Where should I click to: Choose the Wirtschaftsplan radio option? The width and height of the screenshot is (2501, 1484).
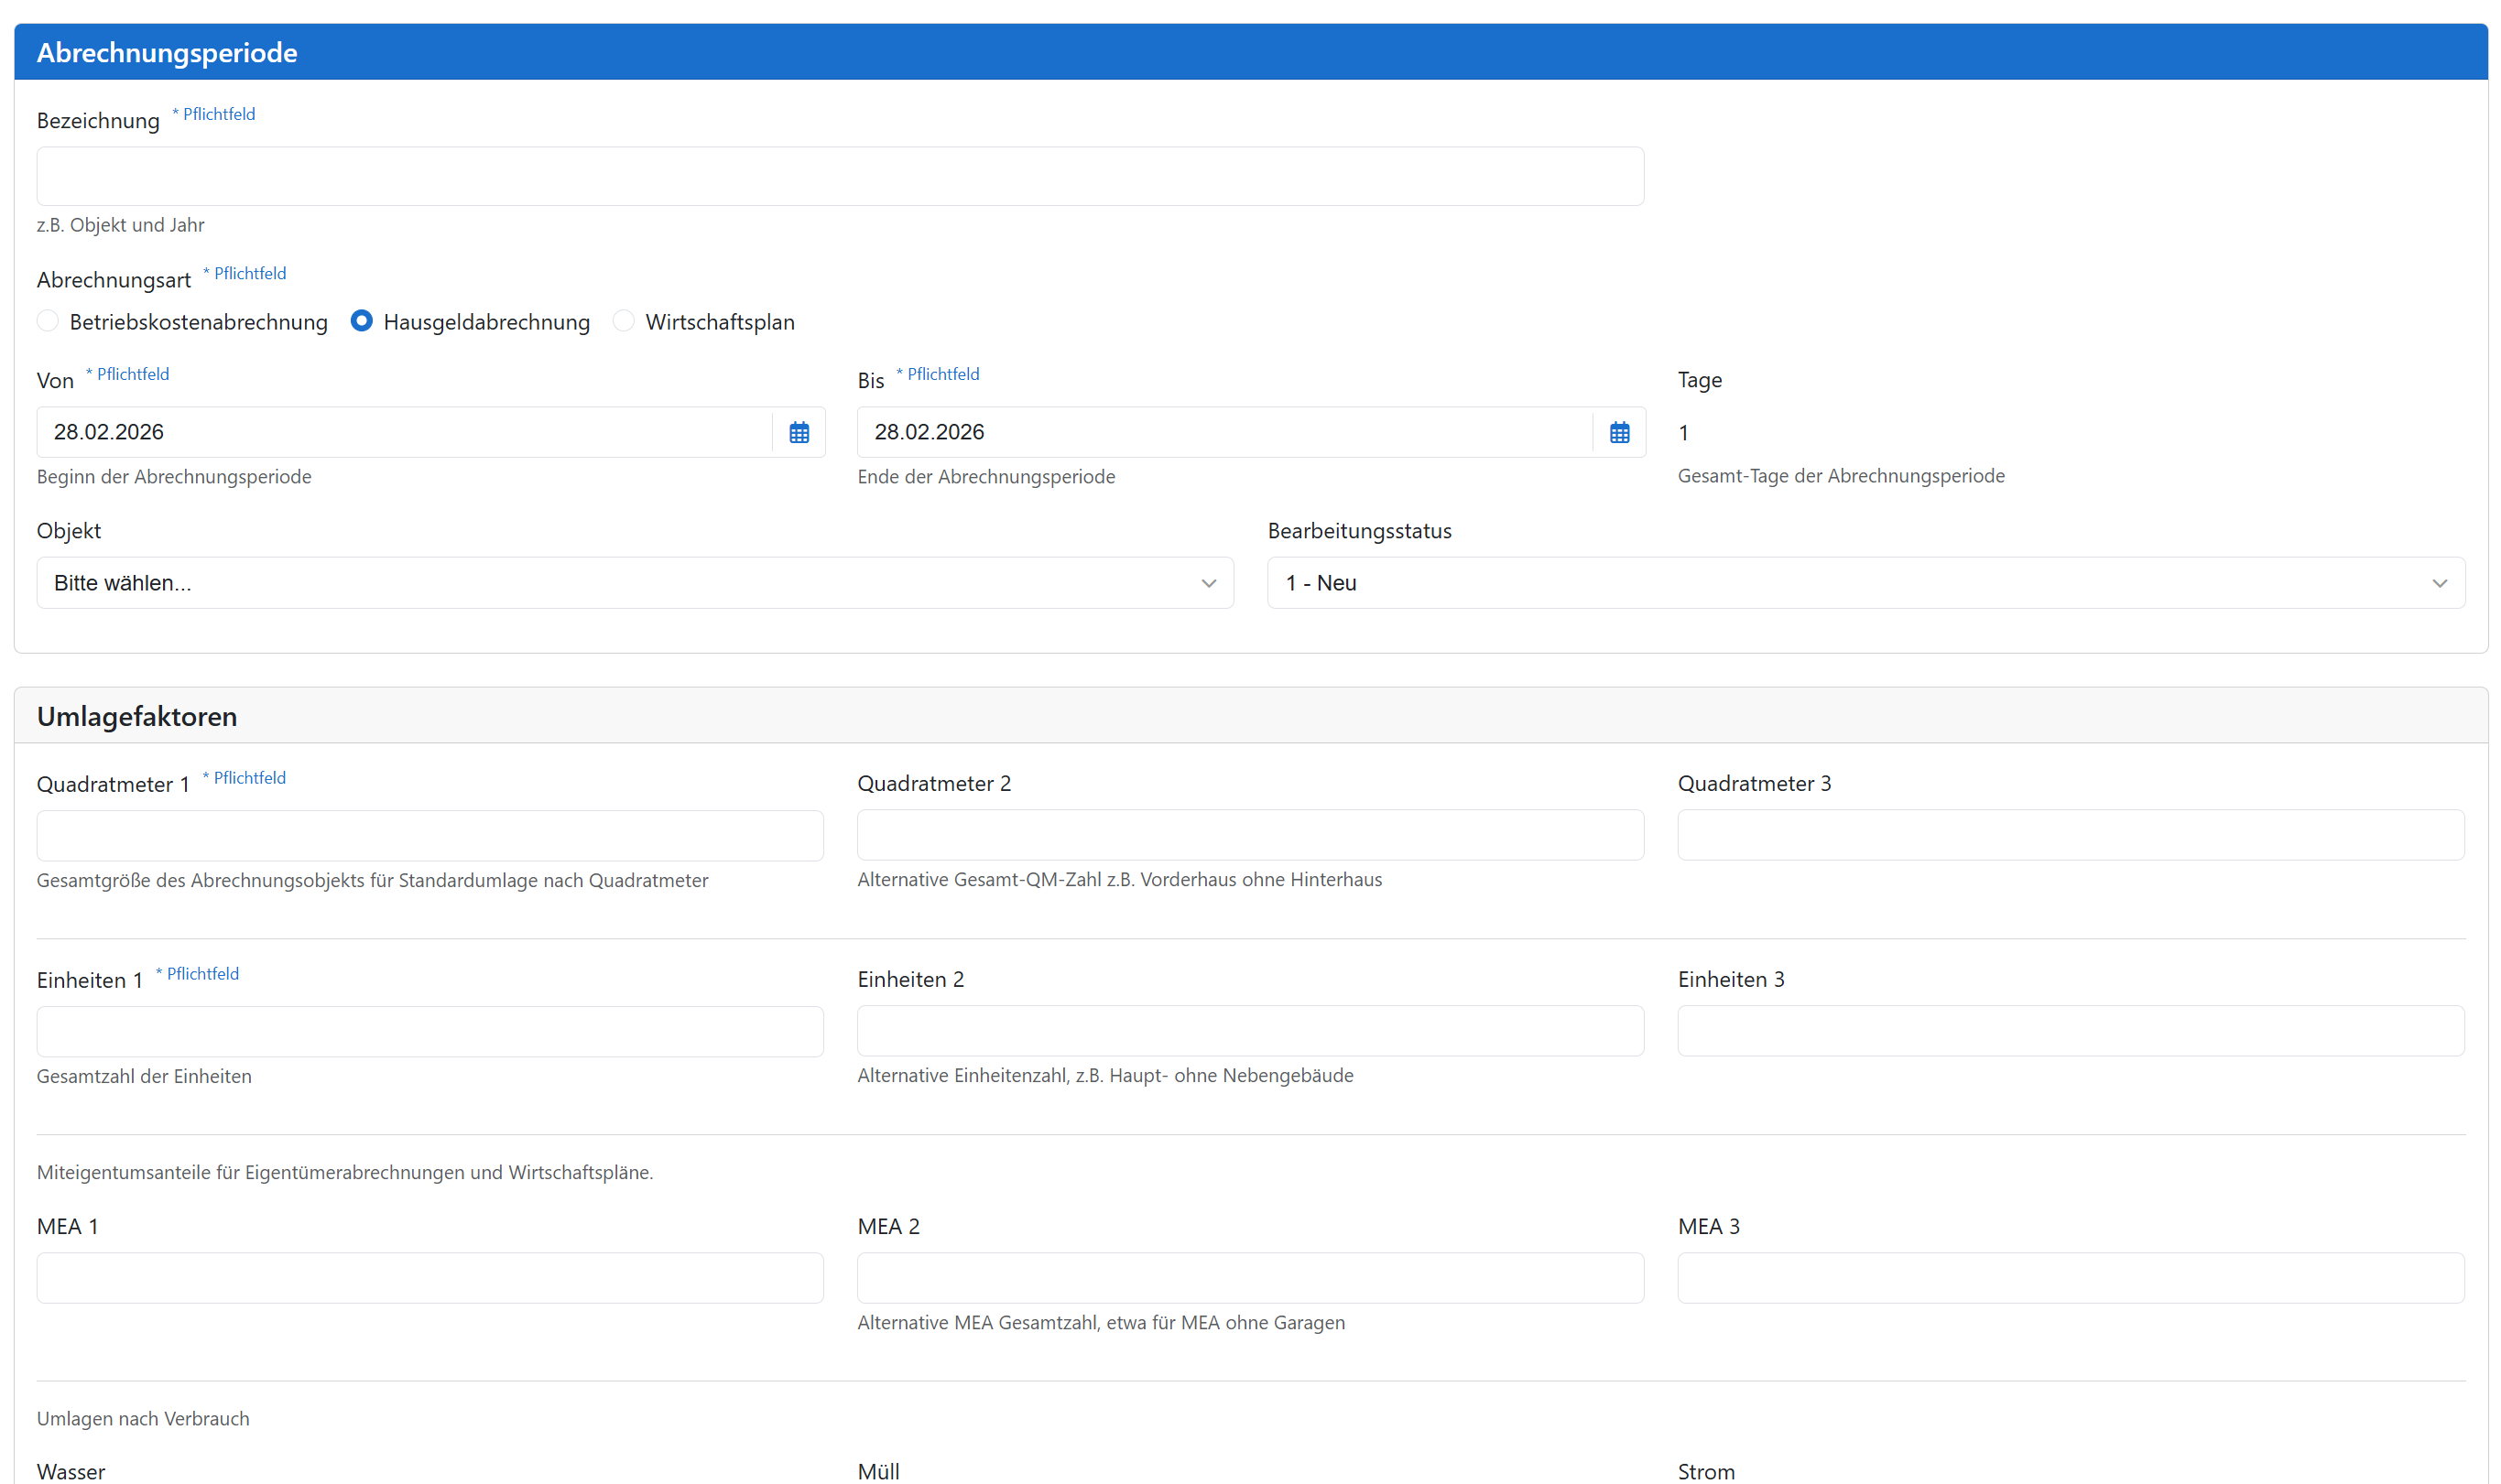(623, 321)
